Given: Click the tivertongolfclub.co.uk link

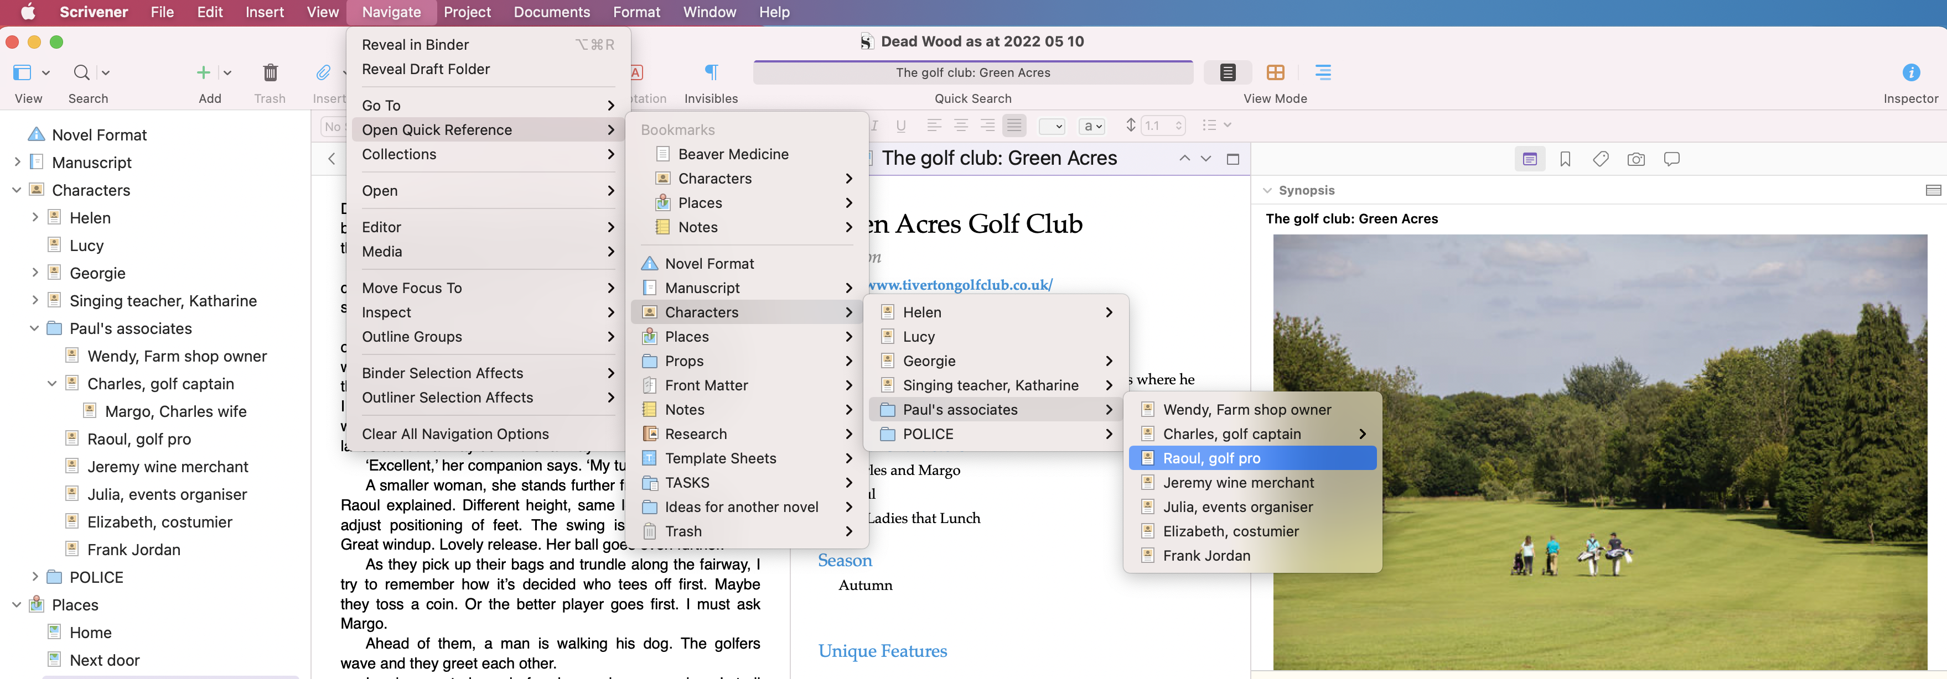Looking at the screenshot, I should tap(960, 285).
